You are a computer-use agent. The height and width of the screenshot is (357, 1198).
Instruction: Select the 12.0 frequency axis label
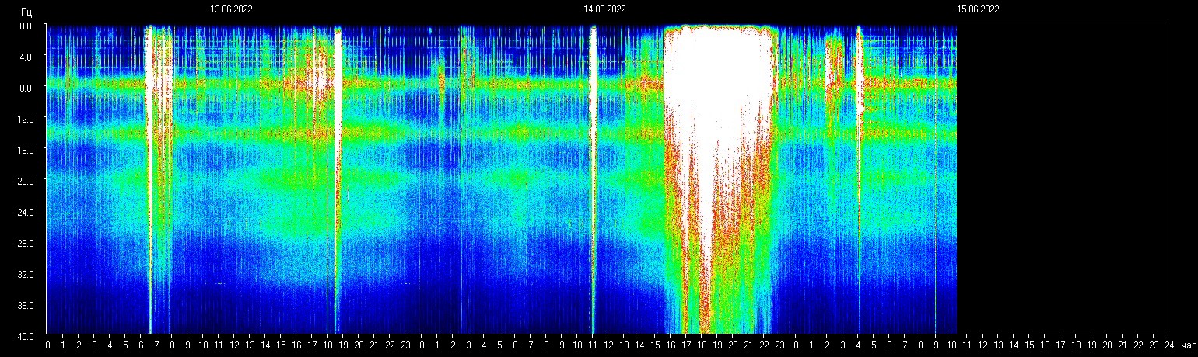point(25,118)
